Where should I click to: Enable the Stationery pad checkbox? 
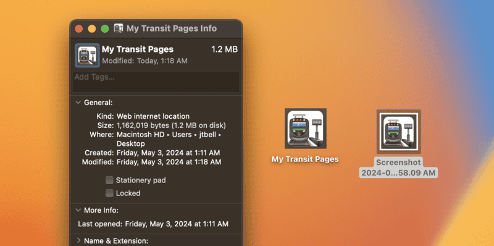(x=109, y=180)
